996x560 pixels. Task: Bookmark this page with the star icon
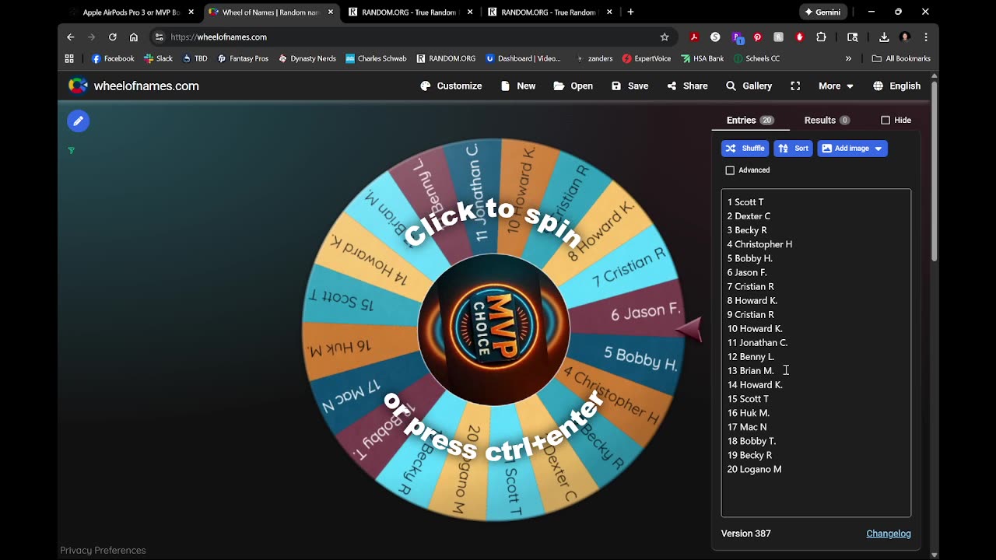(665, 37)
